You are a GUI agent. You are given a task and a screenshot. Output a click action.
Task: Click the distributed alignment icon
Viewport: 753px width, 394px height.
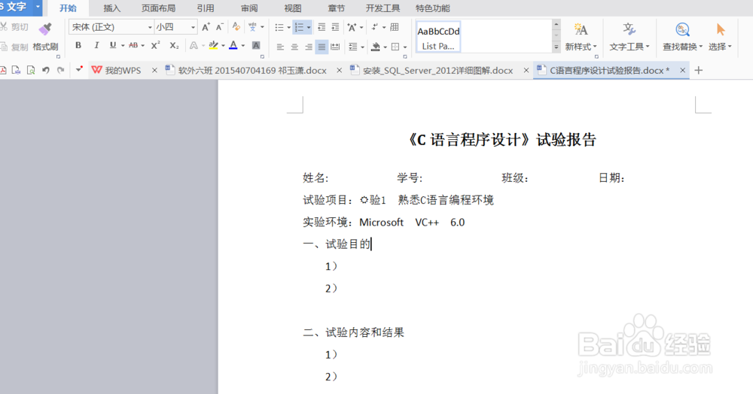(x=335, y=47)
